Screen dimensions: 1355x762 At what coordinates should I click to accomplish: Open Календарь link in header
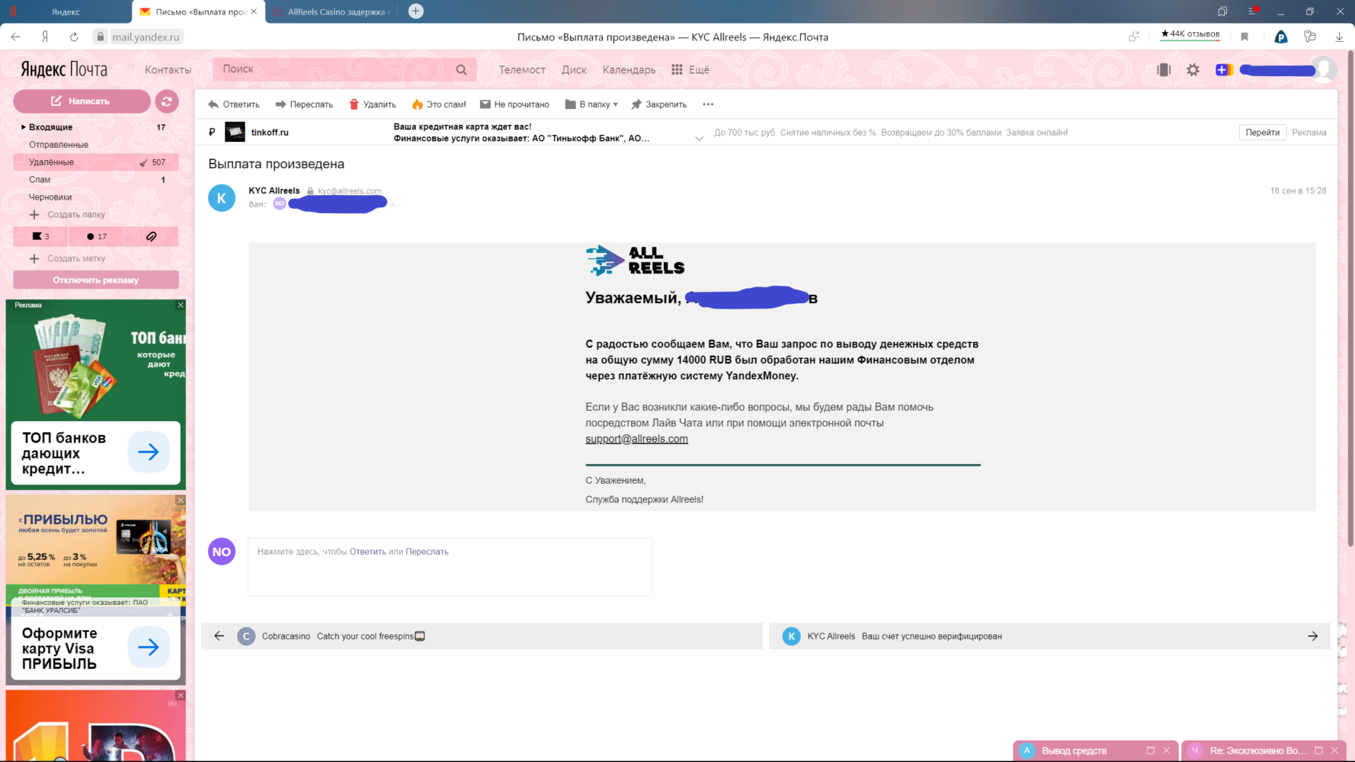pyautogui.click(x=629, y=69)
